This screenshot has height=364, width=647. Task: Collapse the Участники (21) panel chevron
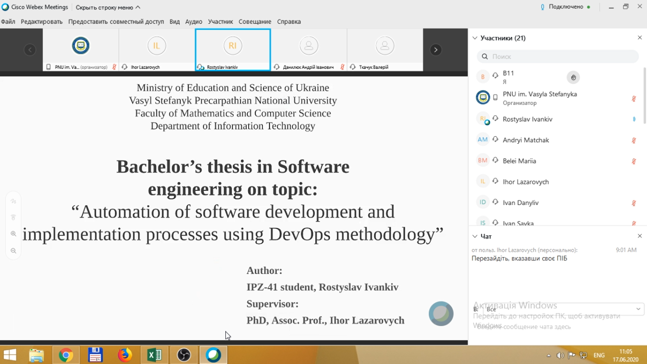coord(474,38)
